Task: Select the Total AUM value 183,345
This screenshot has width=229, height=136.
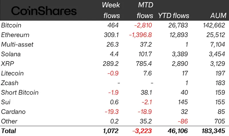Action: [x=213, y=131]
